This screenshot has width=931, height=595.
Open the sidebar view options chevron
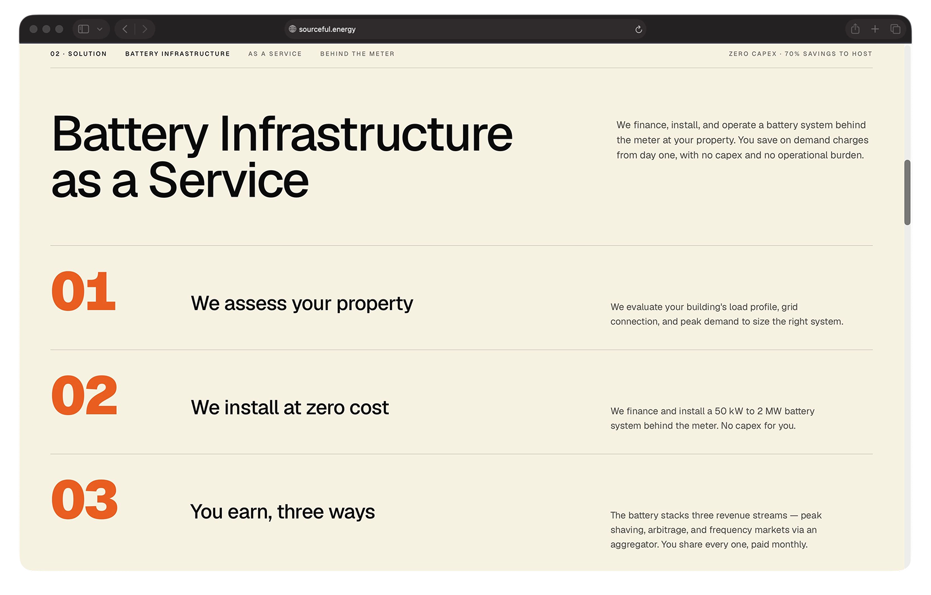point(100,29)
